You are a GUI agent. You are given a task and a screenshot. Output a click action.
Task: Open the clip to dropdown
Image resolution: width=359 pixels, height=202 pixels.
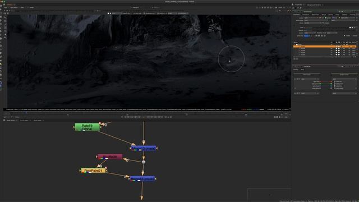pyautogui.click(x=313, y=23)
